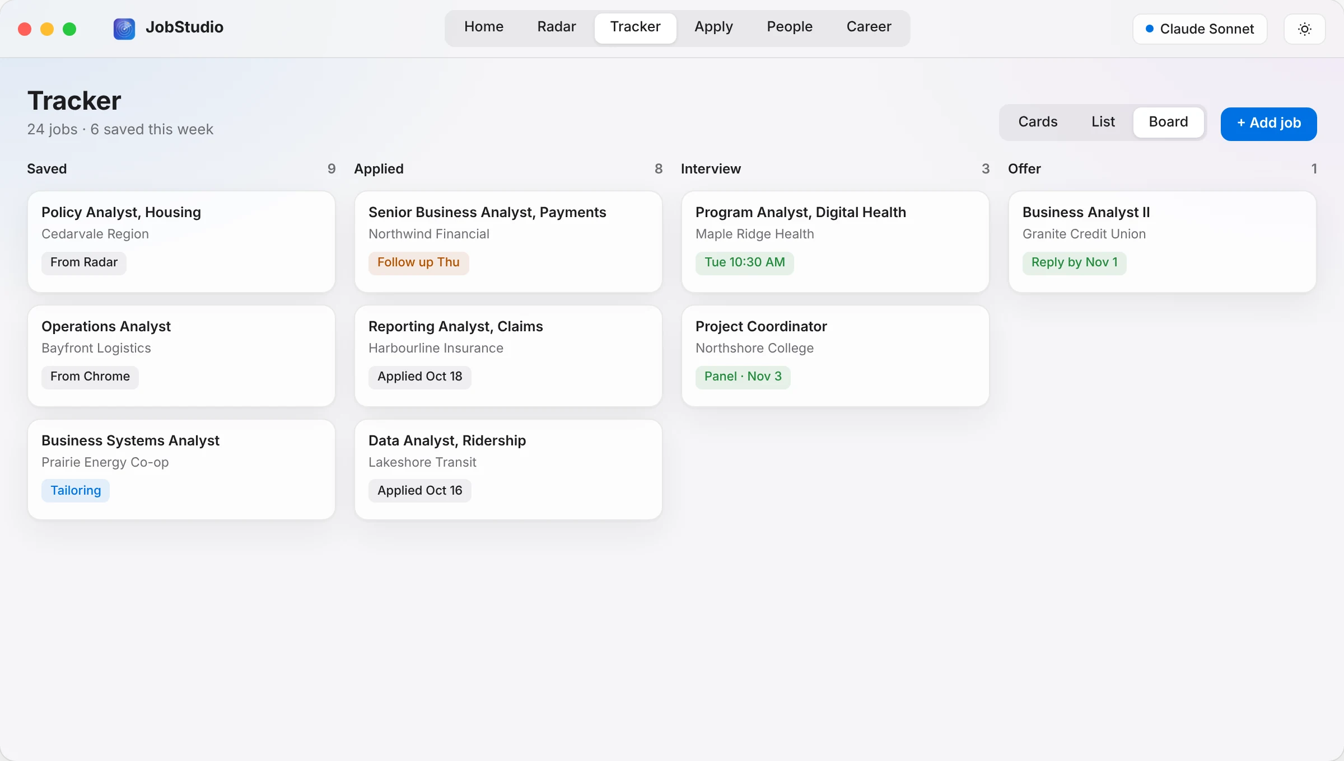Click the Saved column header

click(47, 169)
